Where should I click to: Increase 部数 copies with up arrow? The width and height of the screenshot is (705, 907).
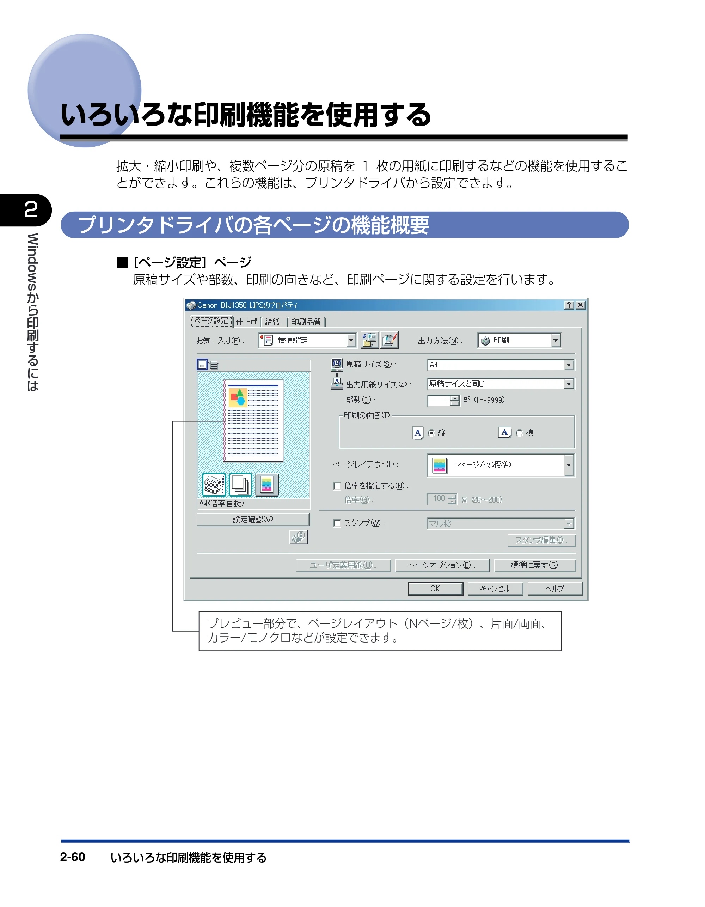coord(455,398)
